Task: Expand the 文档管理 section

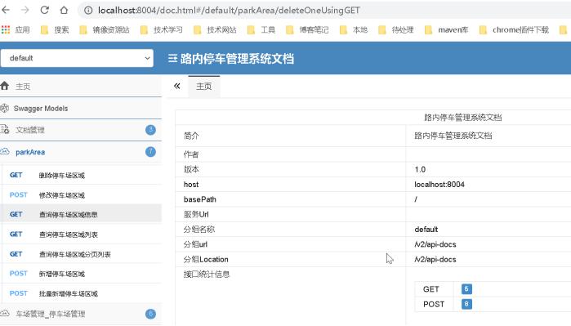Action: click(81, 130)
